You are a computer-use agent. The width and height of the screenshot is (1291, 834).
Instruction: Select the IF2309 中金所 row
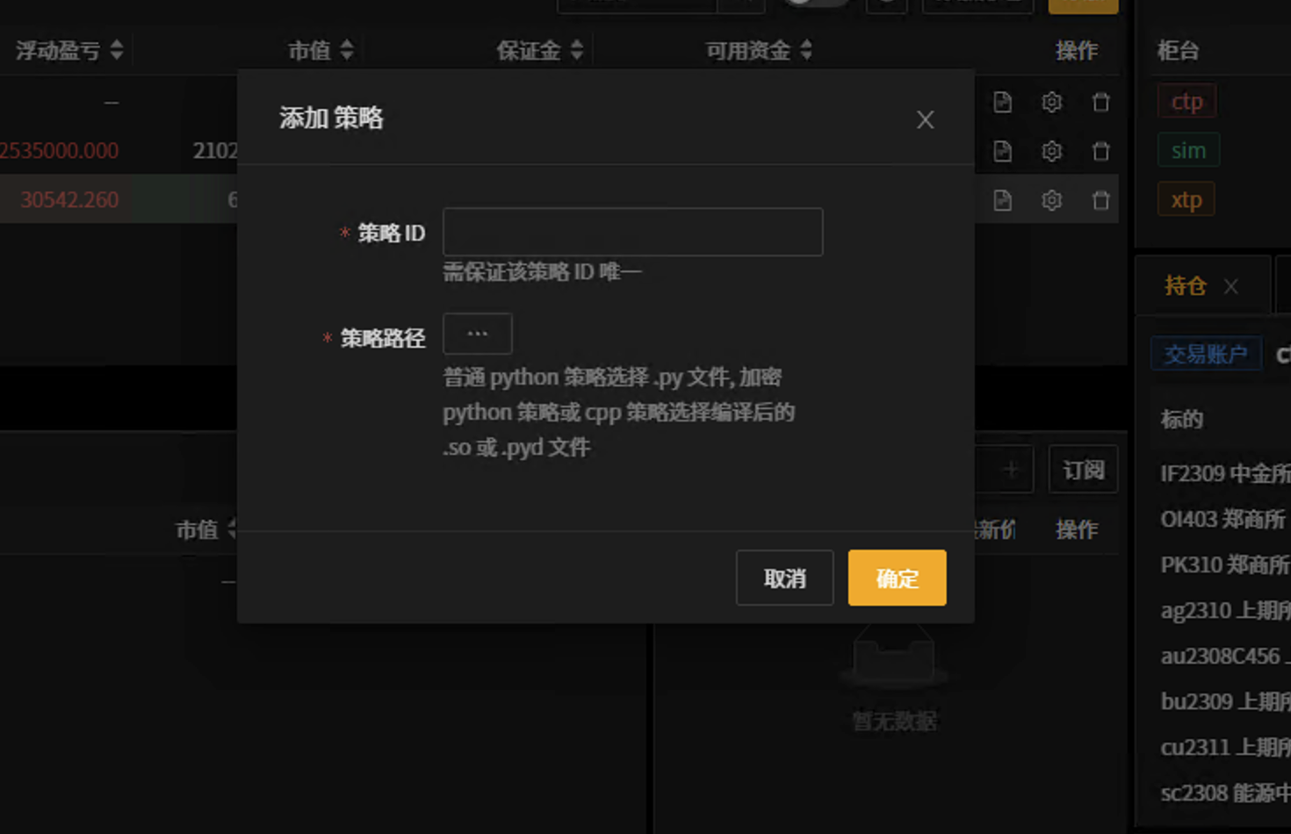point(1225,474)
